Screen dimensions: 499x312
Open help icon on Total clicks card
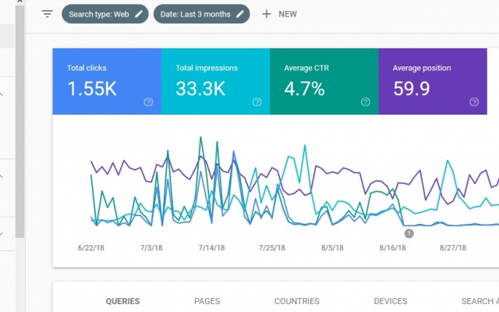click(148, 102)
